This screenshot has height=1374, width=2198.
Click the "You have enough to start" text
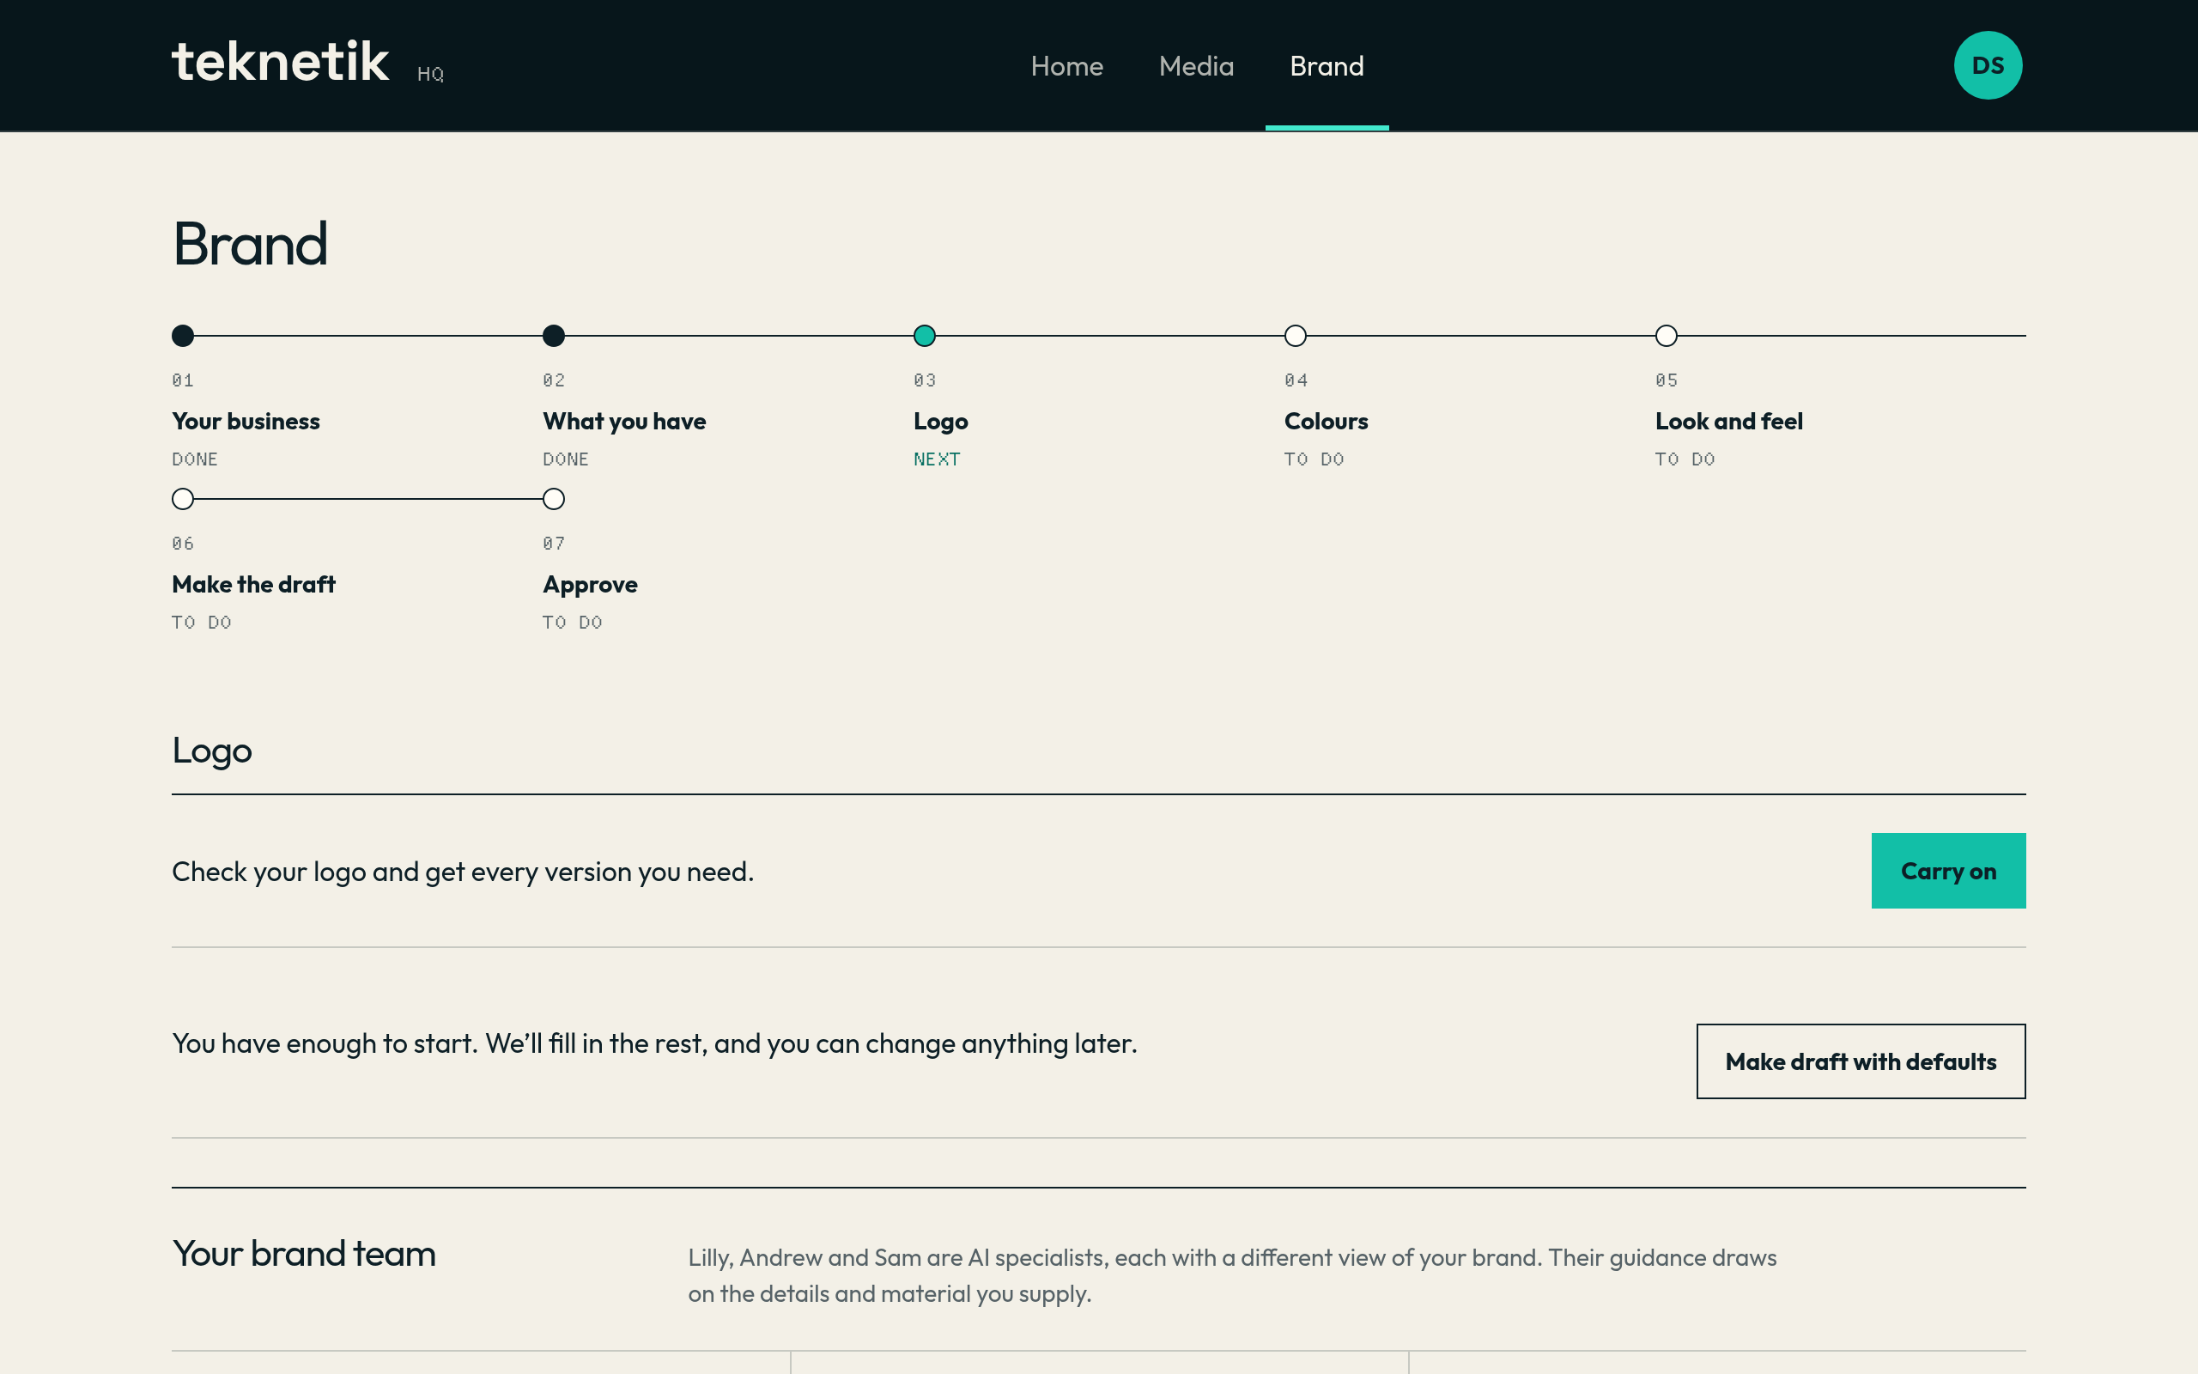[654, 1043]
